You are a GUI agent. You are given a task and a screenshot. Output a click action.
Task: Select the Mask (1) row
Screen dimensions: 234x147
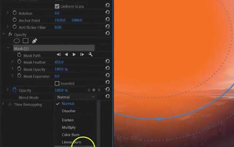pos(54,48)
